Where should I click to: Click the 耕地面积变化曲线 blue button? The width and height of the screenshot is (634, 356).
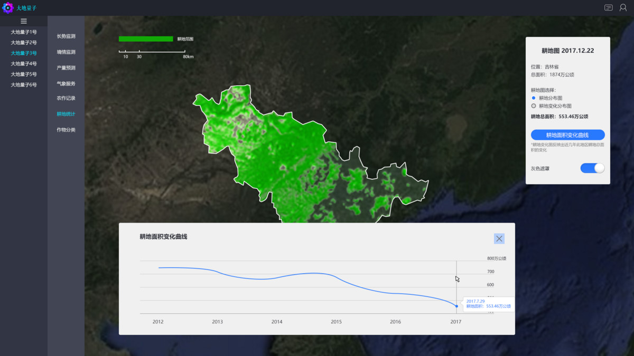[x=567, y=135]
